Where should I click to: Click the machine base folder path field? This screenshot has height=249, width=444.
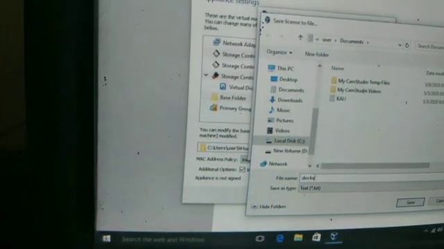tap(223, 147)
